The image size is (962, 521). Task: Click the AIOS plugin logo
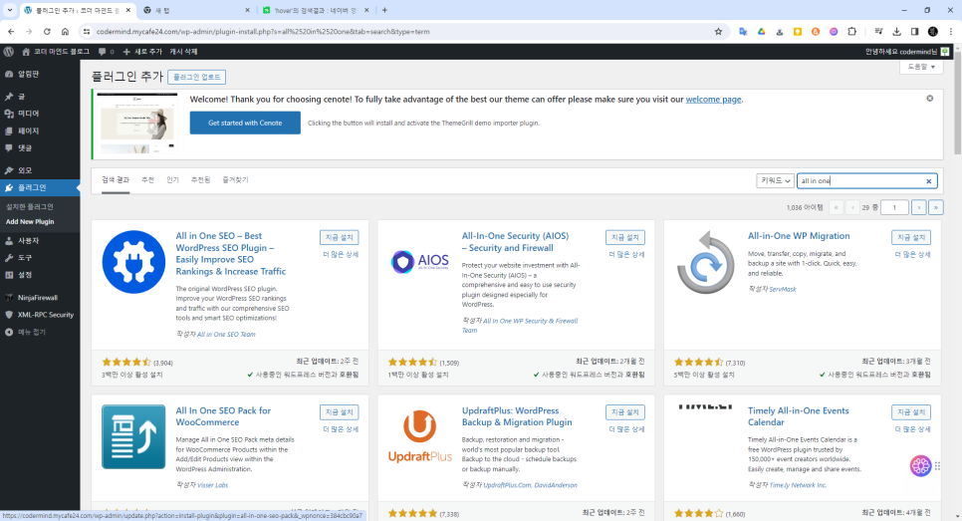[419, 262]
